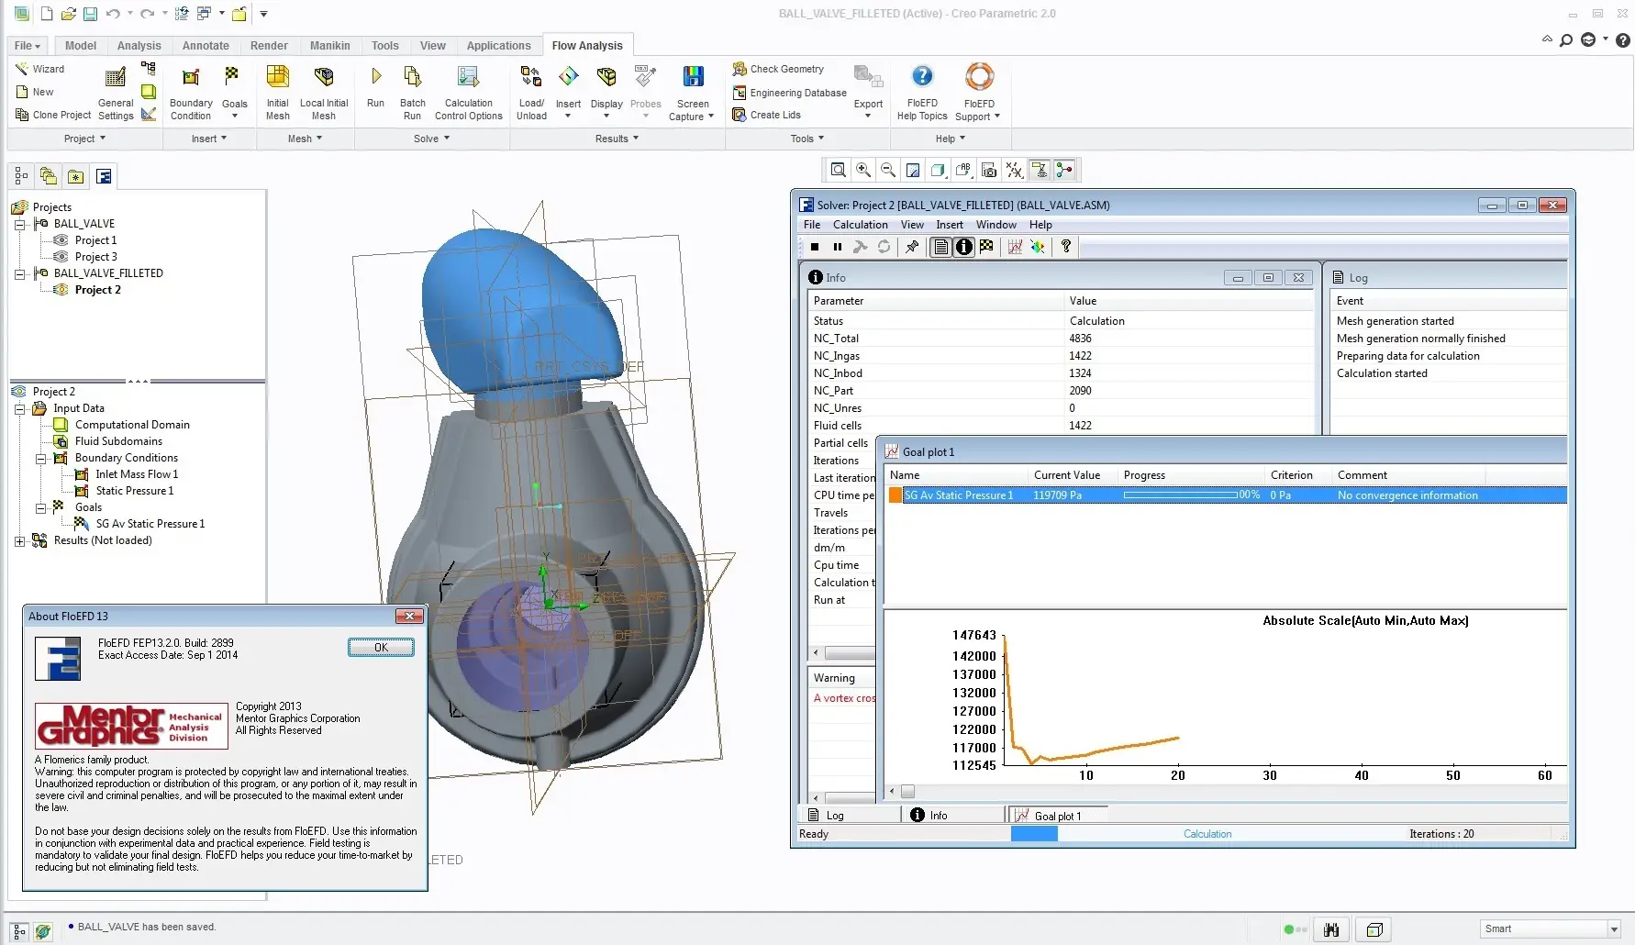1635x945 pixels.
Task: Open the Project group dropdown
Action: tap(84, 139)
